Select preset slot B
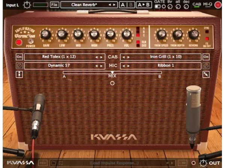Screen dimensions: 225x168 (x=131, y=5)
